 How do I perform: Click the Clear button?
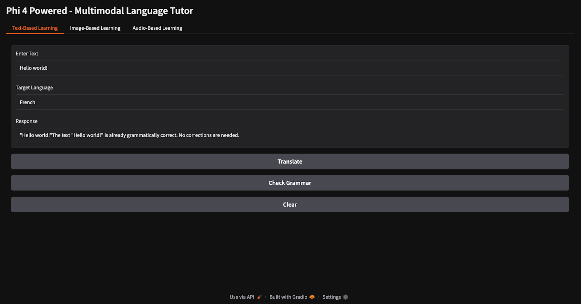pyautogui.click(x=290, y=205)
